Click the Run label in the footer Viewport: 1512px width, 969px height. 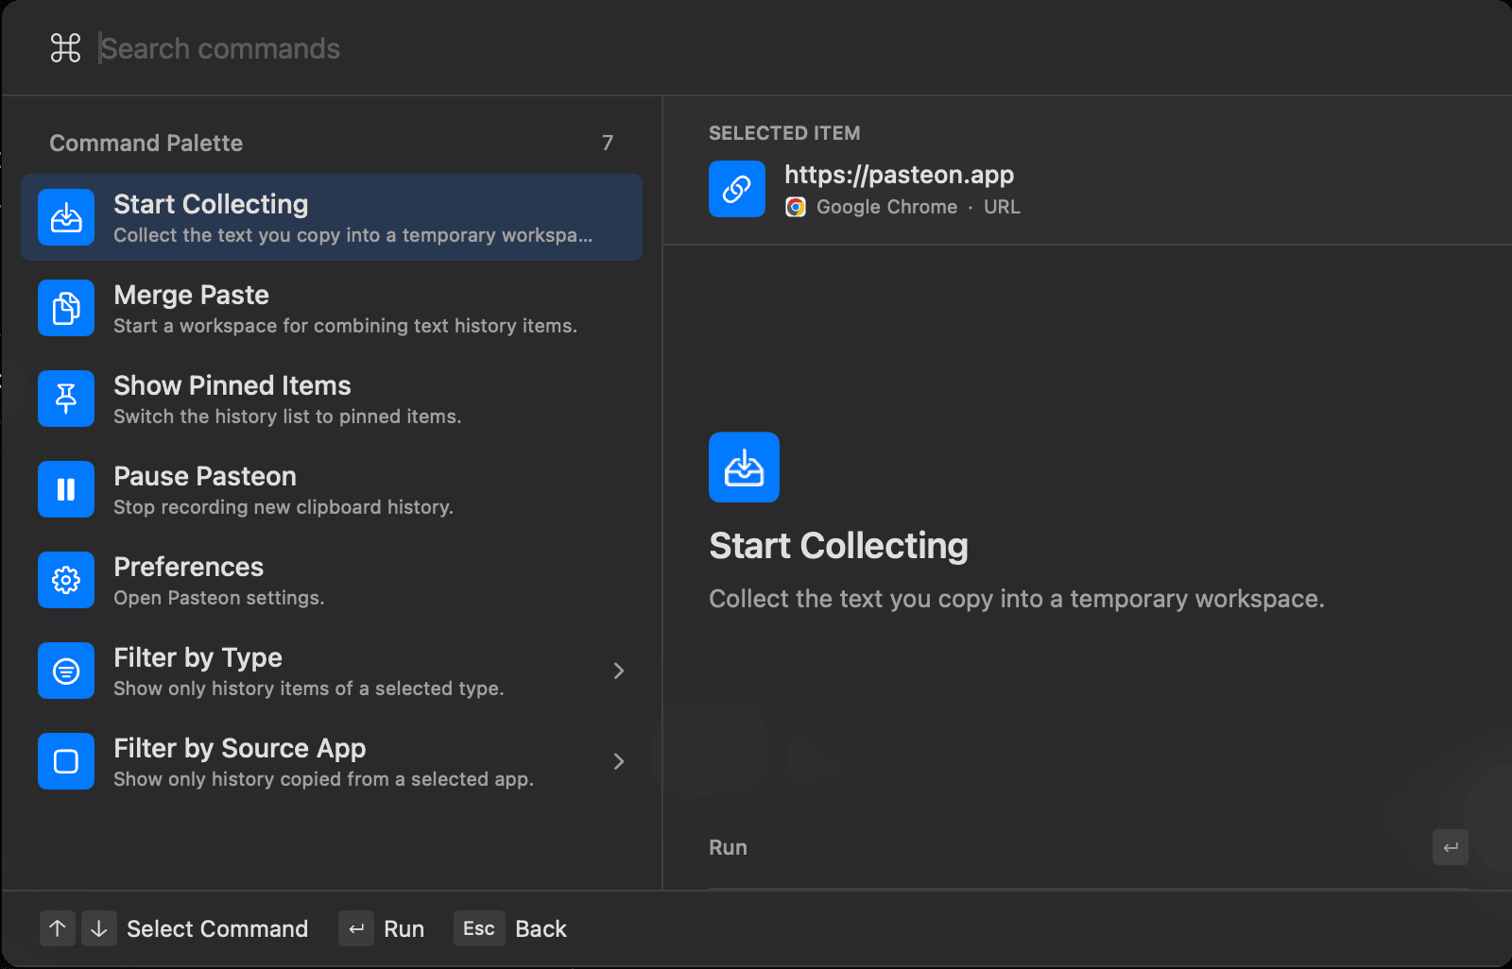(404, 929)
